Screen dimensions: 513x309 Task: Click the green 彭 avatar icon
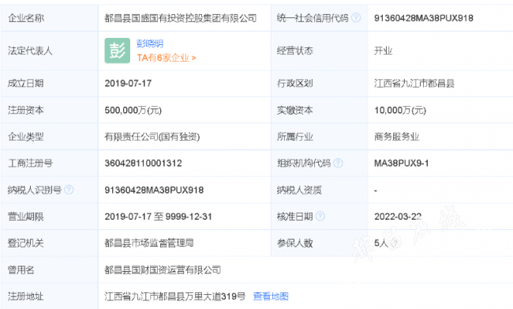point(118,51)
